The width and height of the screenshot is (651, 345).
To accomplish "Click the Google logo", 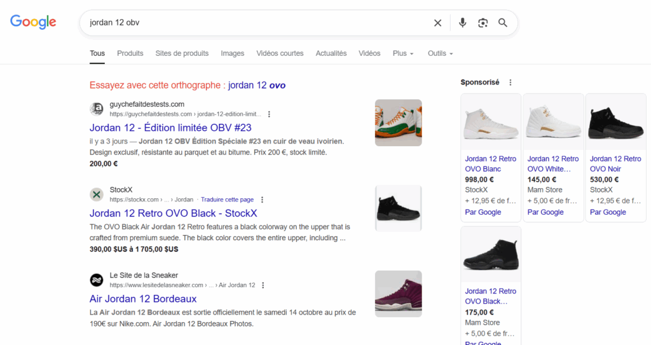I will 33,22.
